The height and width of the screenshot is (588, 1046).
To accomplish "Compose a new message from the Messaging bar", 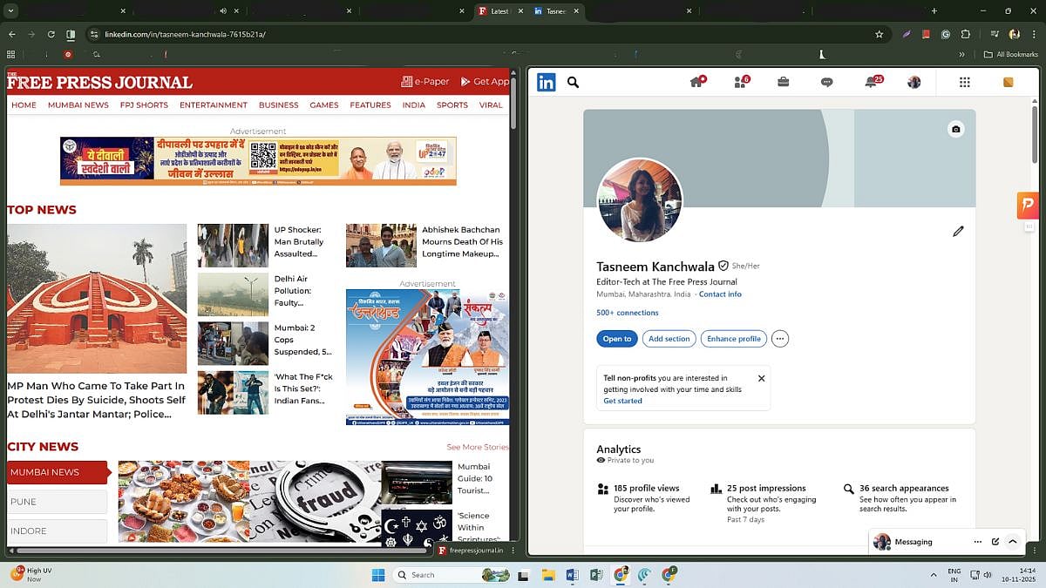I will click(995, 541).
